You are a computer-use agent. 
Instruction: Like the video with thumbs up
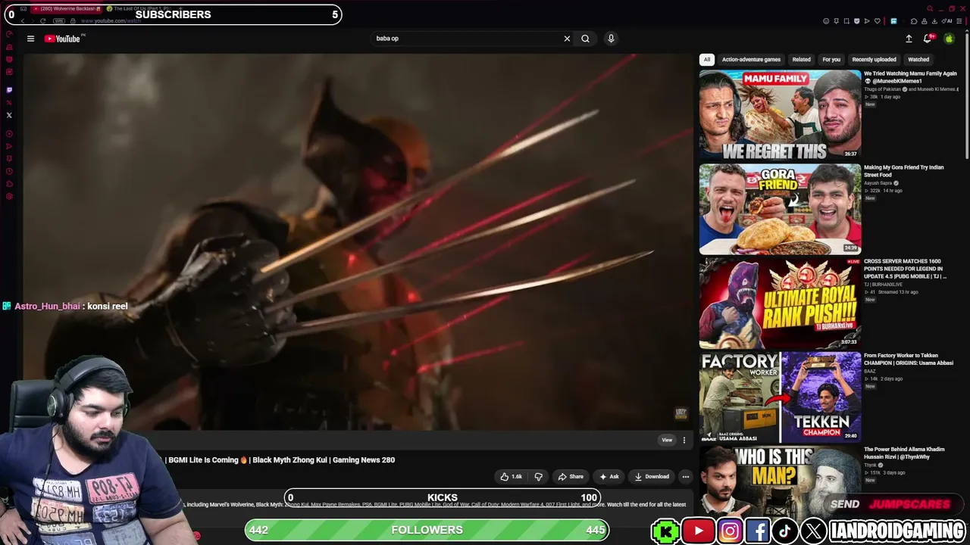pos(511,477)
